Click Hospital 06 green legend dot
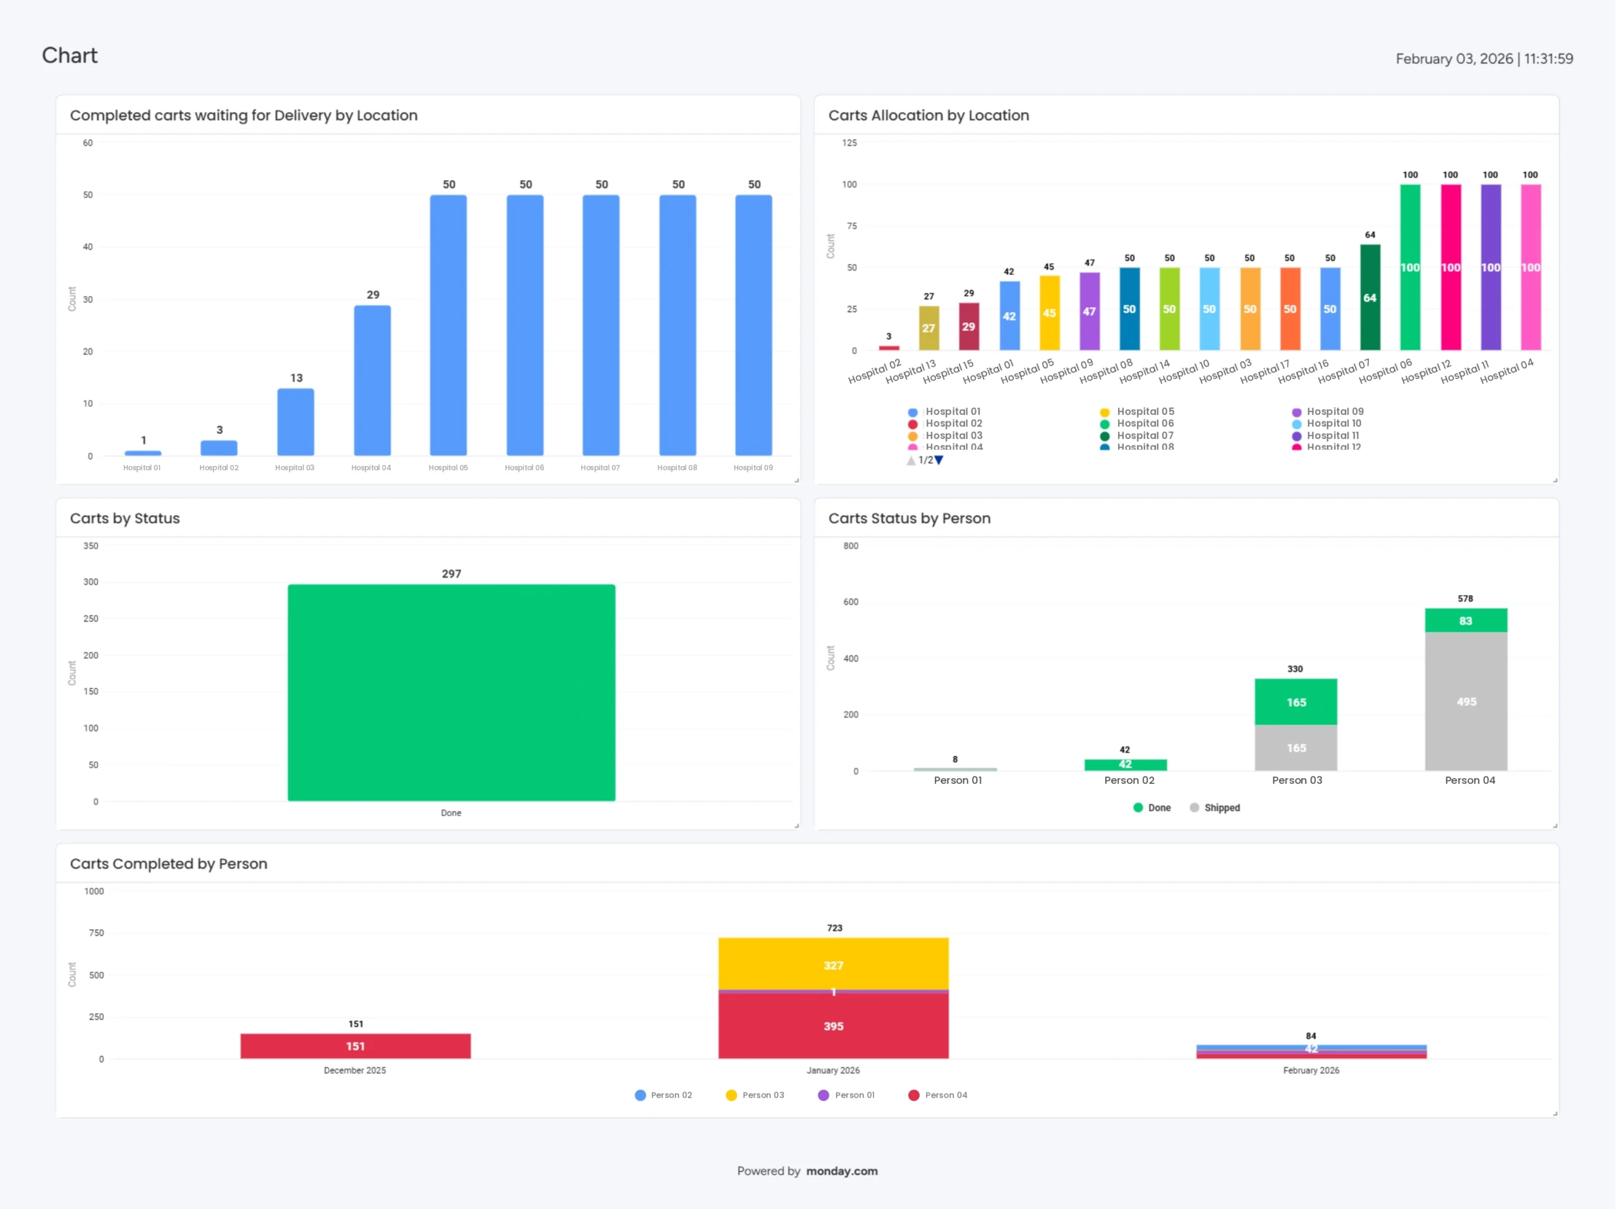This screenshot has height=1209, width=1617. tap(1105, 424)
